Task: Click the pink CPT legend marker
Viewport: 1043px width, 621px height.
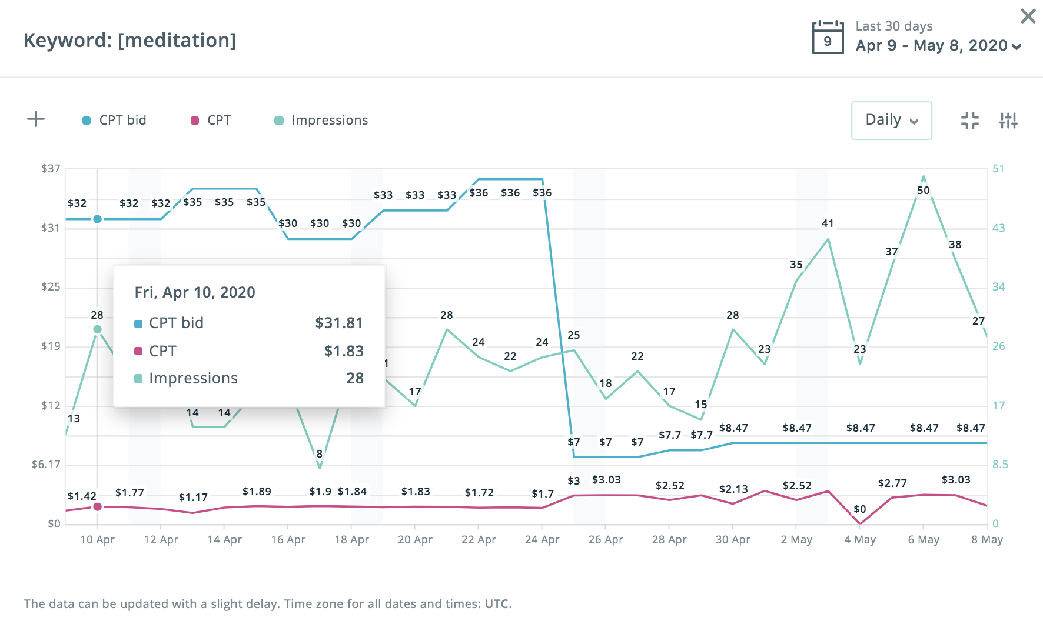Action: click(x=193, y=119)
